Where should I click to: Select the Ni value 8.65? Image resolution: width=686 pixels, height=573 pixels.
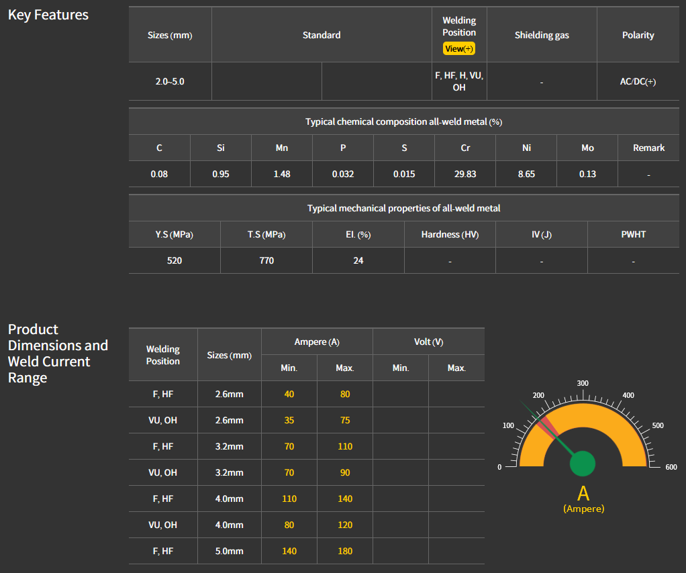pyautogui.click(x=526, y=174)
